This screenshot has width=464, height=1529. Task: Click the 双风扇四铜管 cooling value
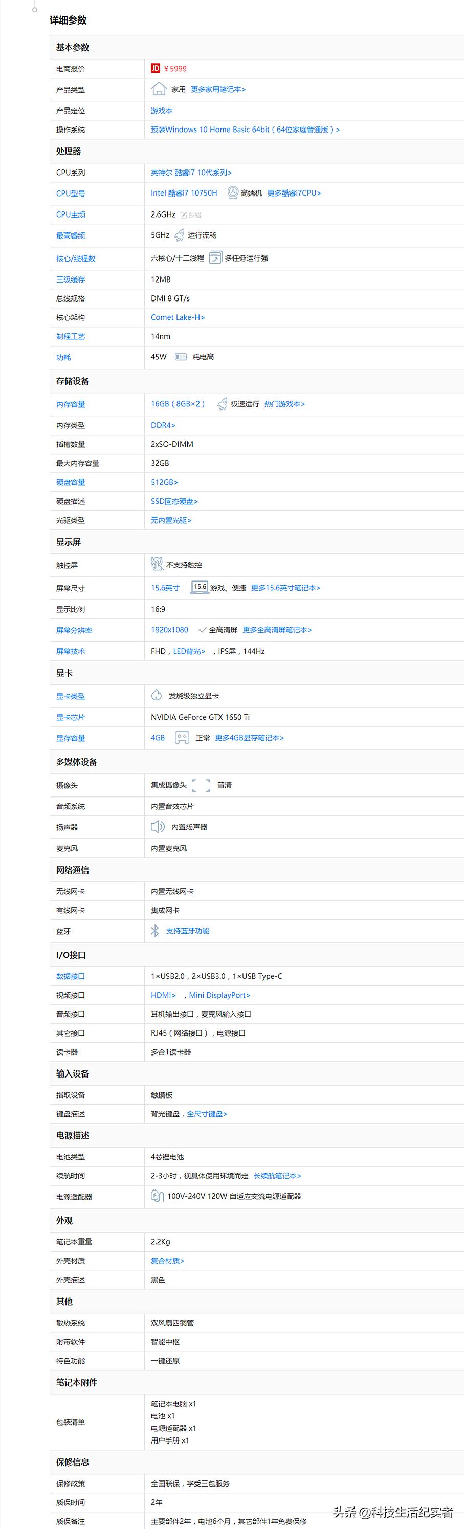(x=172, y=1323)
